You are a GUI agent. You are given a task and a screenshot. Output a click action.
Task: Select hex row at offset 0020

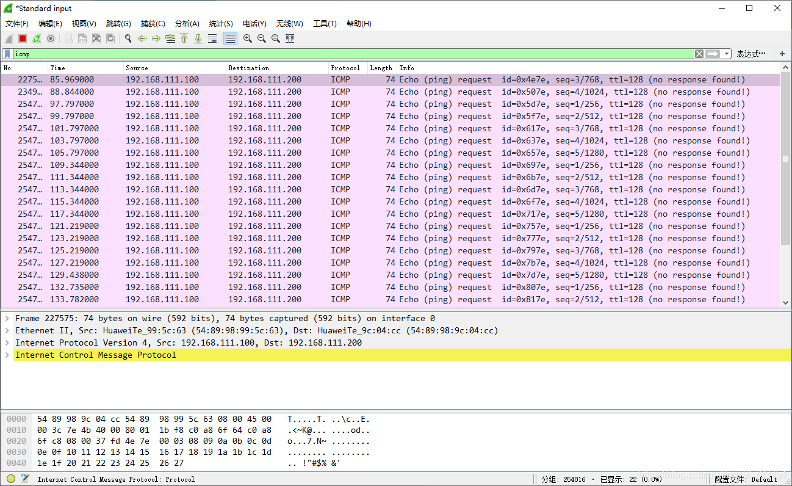(x=188, y=441)
